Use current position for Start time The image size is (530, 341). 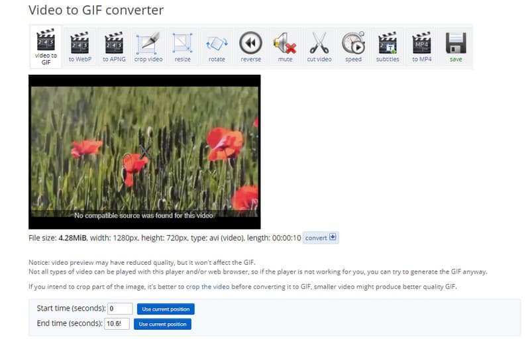166,309
